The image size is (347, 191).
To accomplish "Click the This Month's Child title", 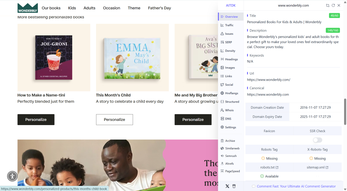I will pos(113,95).
